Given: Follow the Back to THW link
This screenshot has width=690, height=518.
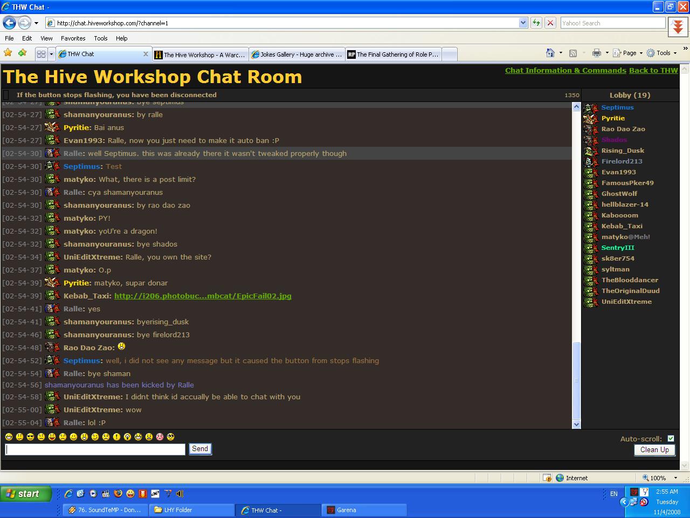Looking at the screenshot, I should [x=653, y=70].
